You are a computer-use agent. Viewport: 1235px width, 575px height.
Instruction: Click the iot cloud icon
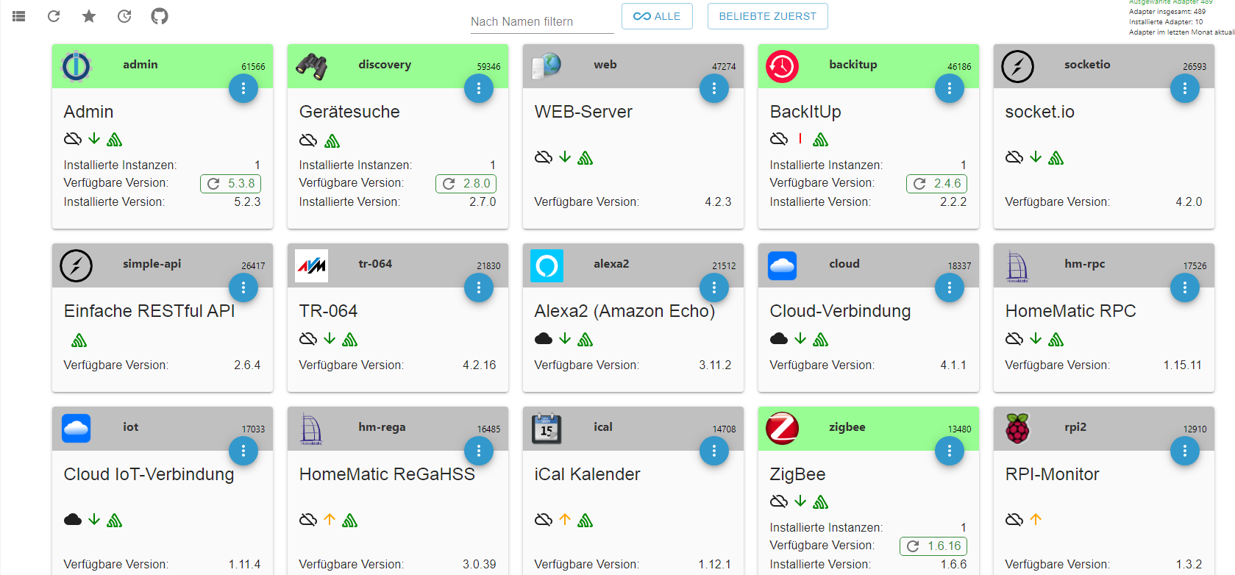76,429
